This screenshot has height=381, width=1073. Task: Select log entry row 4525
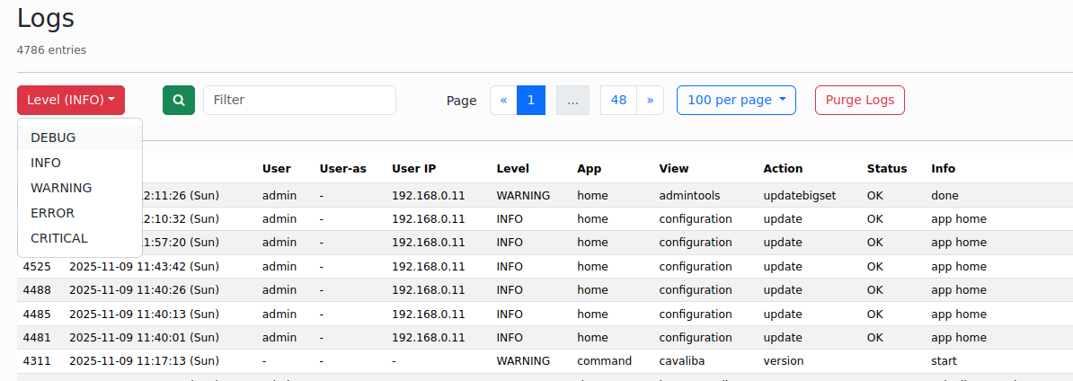click(37, 266)
